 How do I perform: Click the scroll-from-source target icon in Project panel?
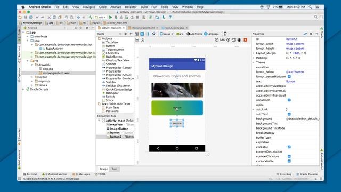coord(76,28)
